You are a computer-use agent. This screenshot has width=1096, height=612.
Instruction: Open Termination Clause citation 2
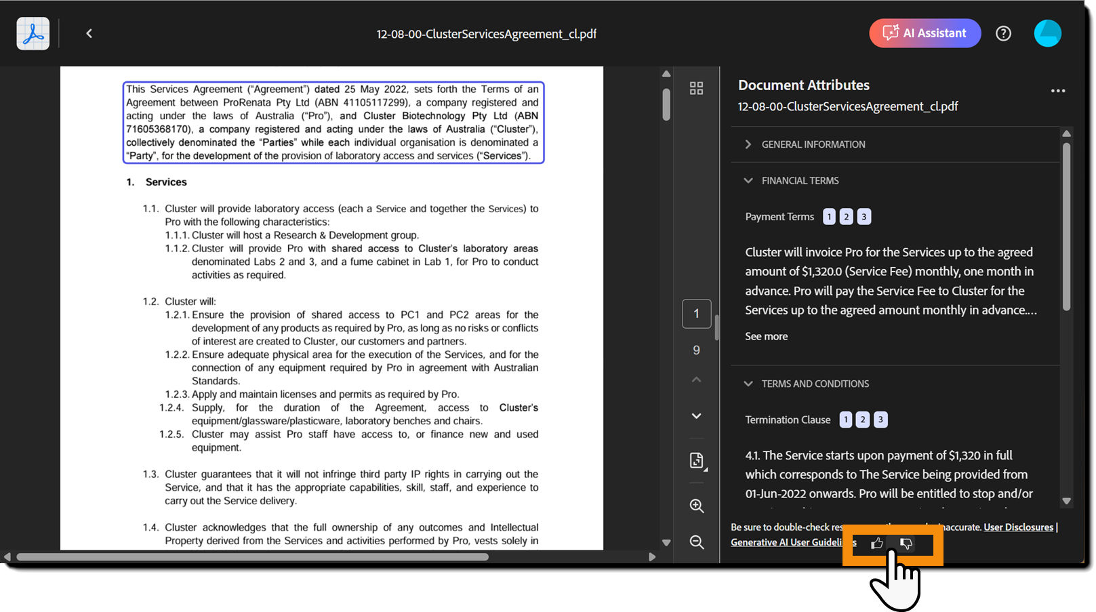tap(863, 420)
